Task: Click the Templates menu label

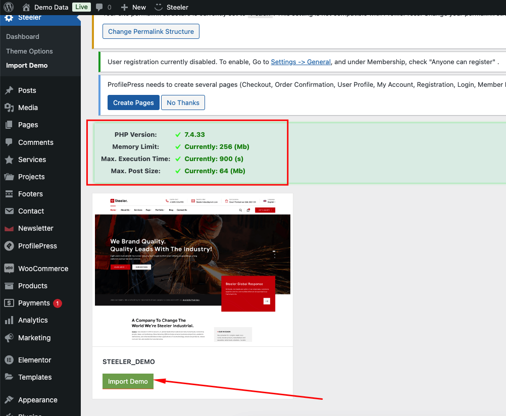Action: (x=35, y=377)
